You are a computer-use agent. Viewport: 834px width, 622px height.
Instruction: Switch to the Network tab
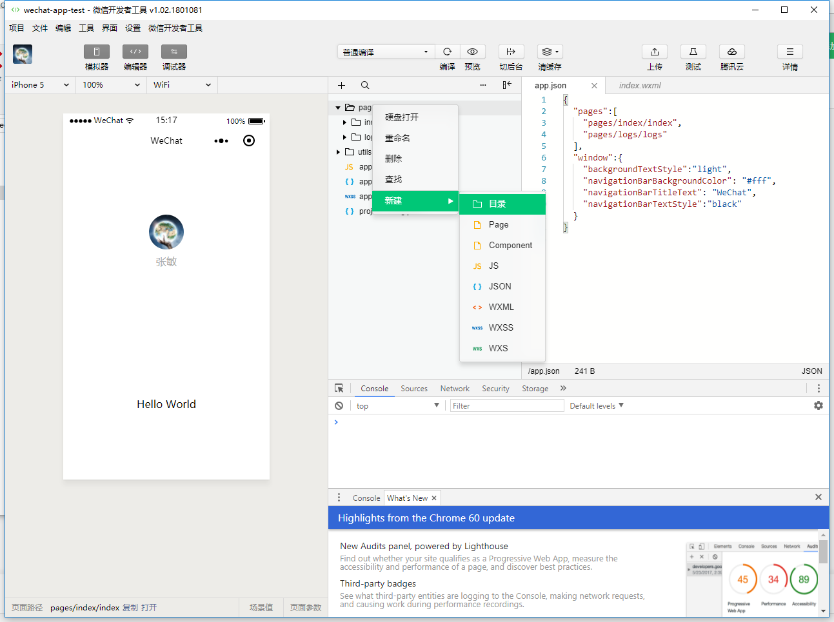(455, 388)
